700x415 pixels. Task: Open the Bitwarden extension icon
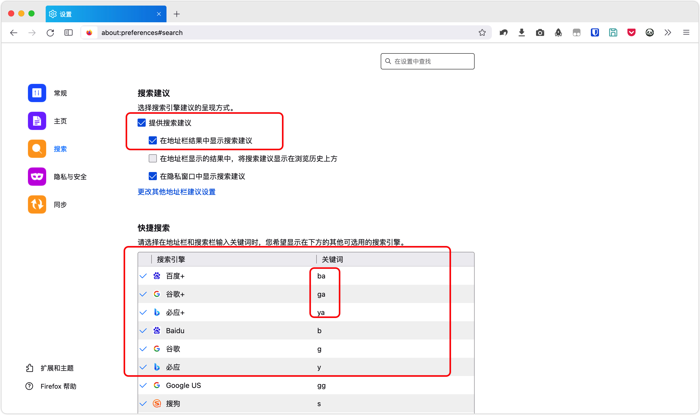point(595,32)
